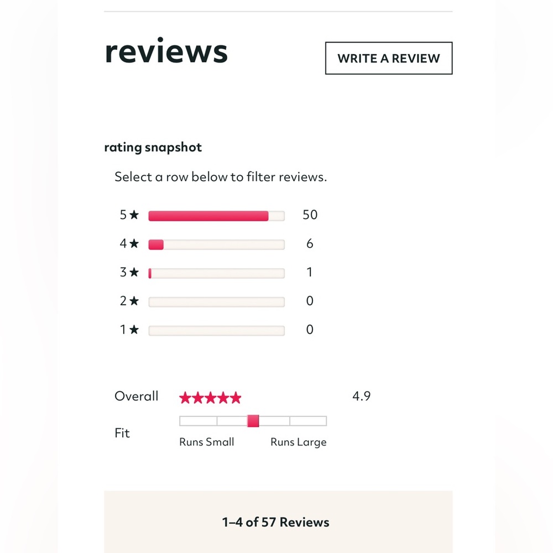Image resolution: width=553 pixels, height=553 pixels.
Task: Click the 6 count for 4-star reviews
Action: 310,244
